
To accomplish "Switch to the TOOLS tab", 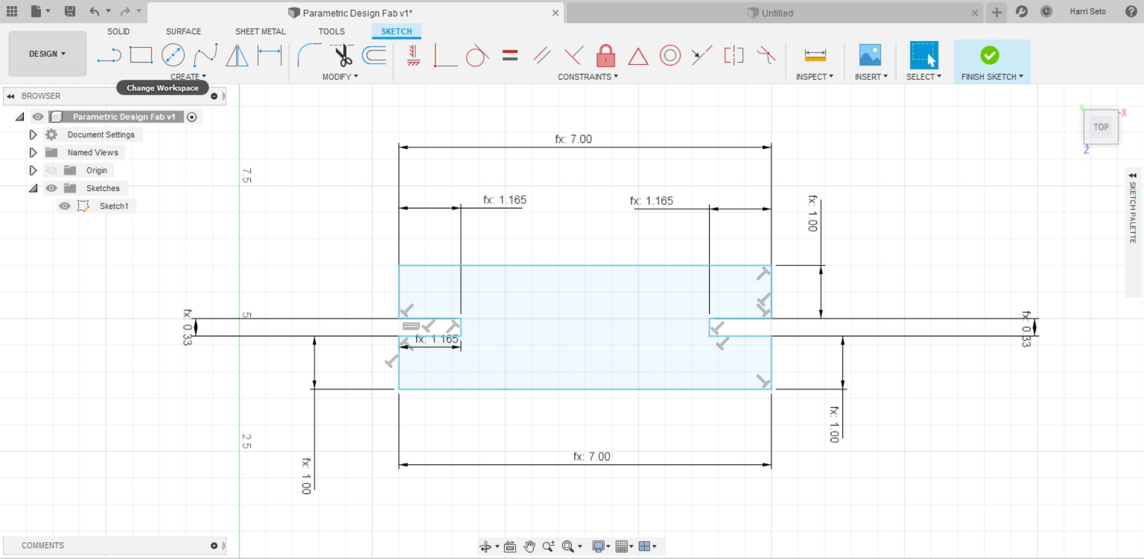I will point(331,32).
